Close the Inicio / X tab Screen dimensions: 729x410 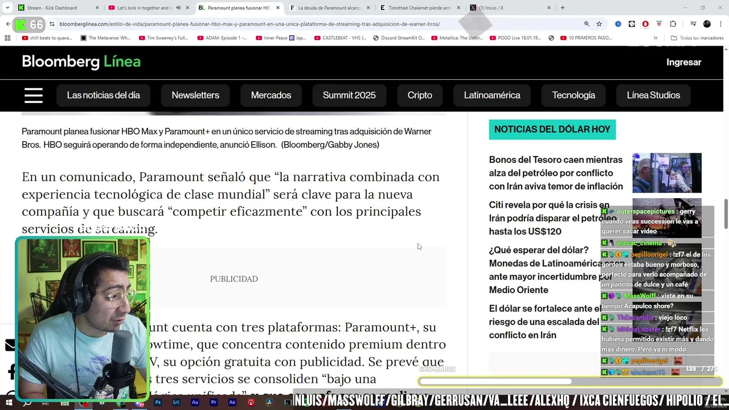click(x=549, y=8)
